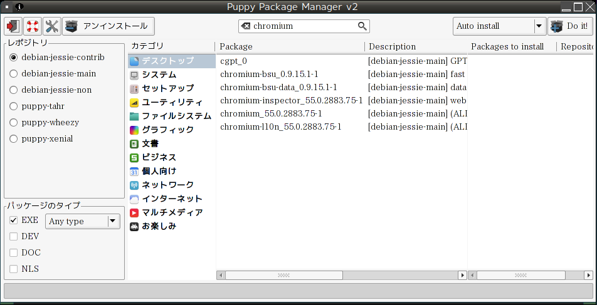Select the お楽しみ space invader icon
This screenshot has height=305, width=597.
click(x=134, y=227)
